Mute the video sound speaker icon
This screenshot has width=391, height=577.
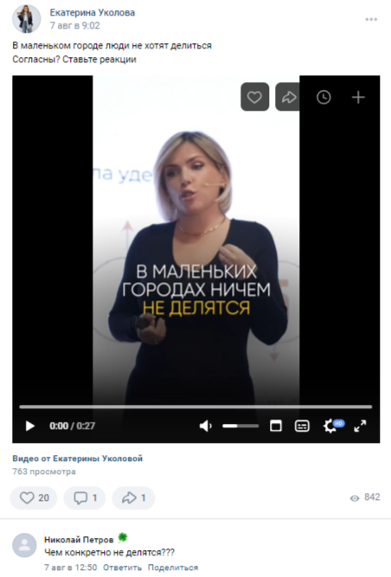pos(205,426)
